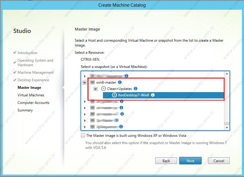Go to the Introduction wizard step
Image resolution: width=244 pixels, height=177 pixels.
pos(27,53)
